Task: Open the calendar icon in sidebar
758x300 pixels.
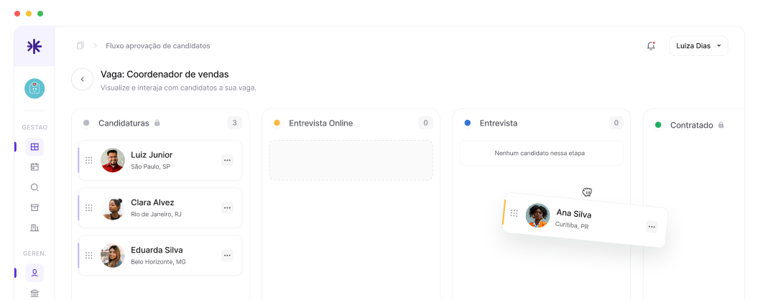Action: [x=34, y=167]
